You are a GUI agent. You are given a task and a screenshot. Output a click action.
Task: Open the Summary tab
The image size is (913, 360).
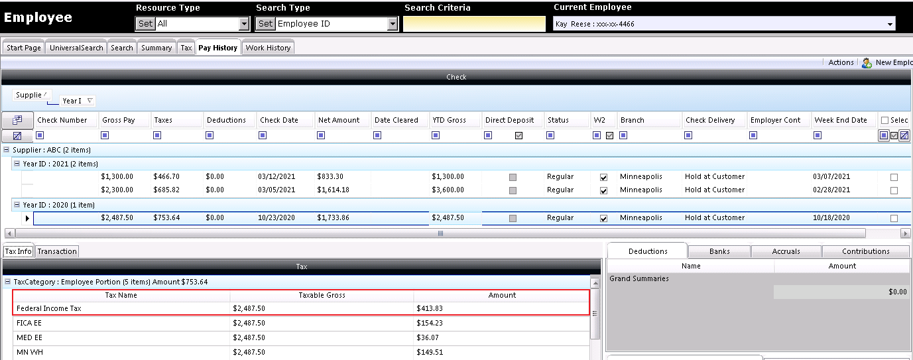(x=156, y=48)
